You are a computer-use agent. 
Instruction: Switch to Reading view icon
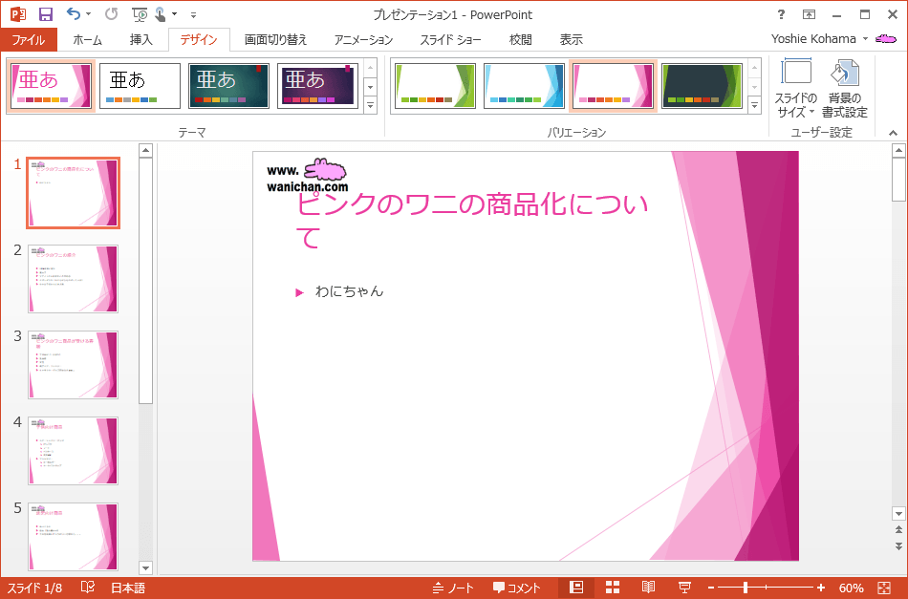[x=648, y=588]
